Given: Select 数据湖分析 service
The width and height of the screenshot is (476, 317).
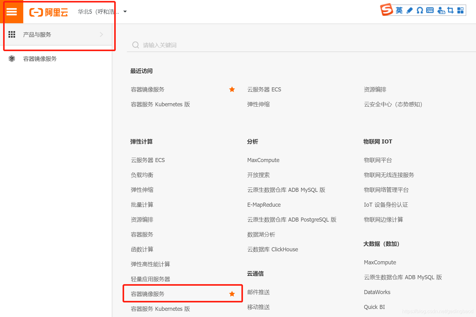Looking at the screenshot, I should pyautogui.click(x=261, y=235).
